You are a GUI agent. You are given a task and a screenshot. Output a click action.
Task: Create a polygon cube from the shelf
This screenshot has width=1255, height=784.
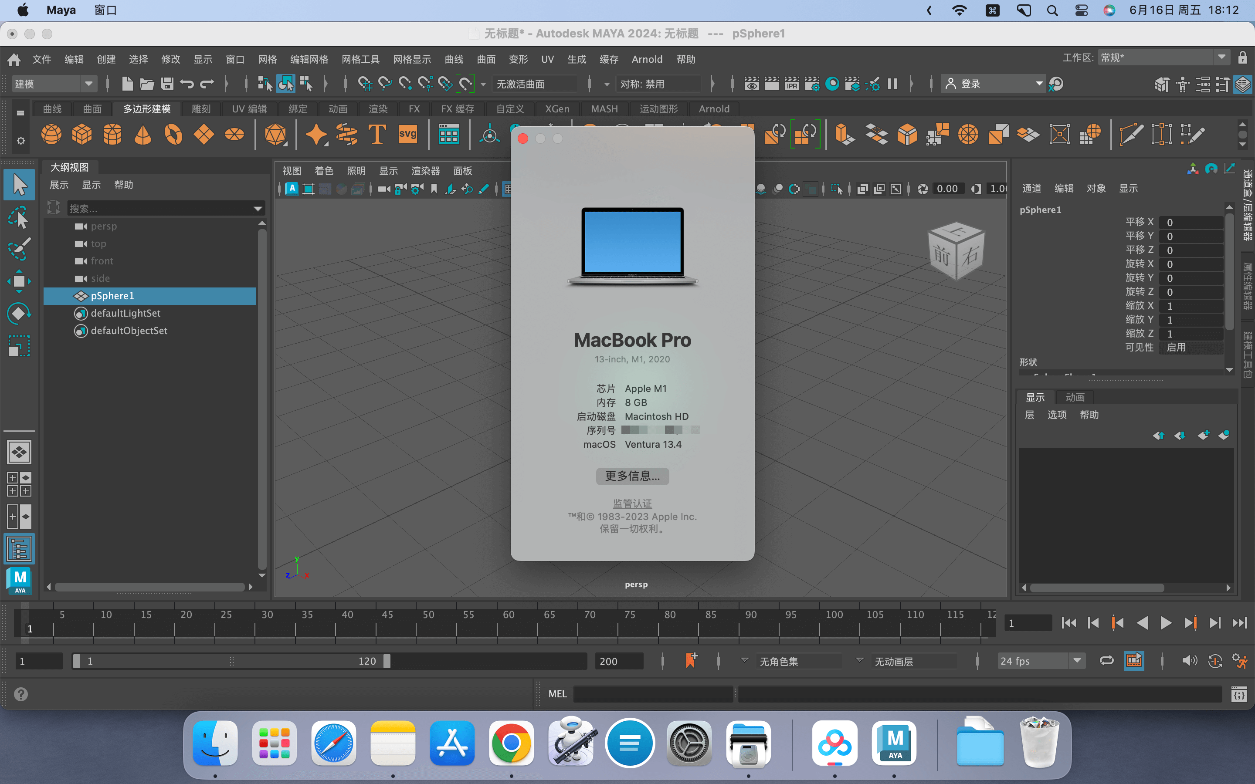(81, 135)
